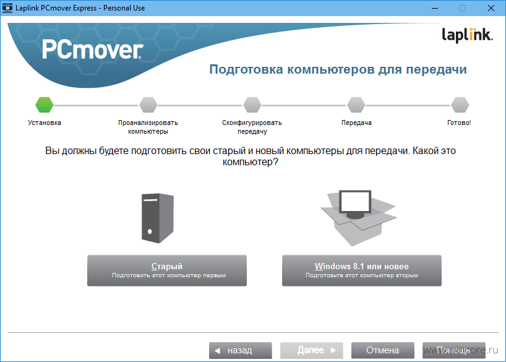Viewport: 506px width, 362px height.
Task: Open help with the Помощь button
Action: coord(453,350)
